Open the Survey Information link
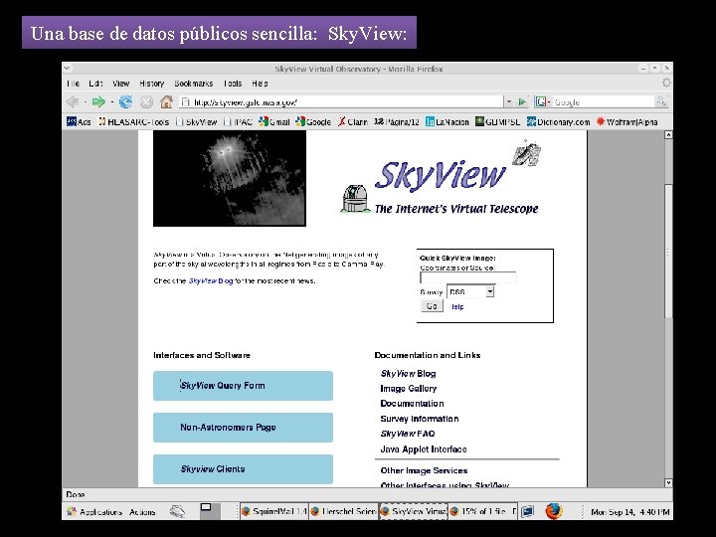The height and width of the screenshot is (537, 716). (x=420, y=419)
